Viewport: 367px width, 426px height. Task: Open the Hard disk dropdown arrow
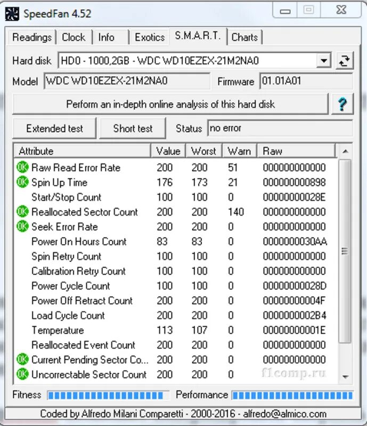pyautogui.click(x=323, y=60)
